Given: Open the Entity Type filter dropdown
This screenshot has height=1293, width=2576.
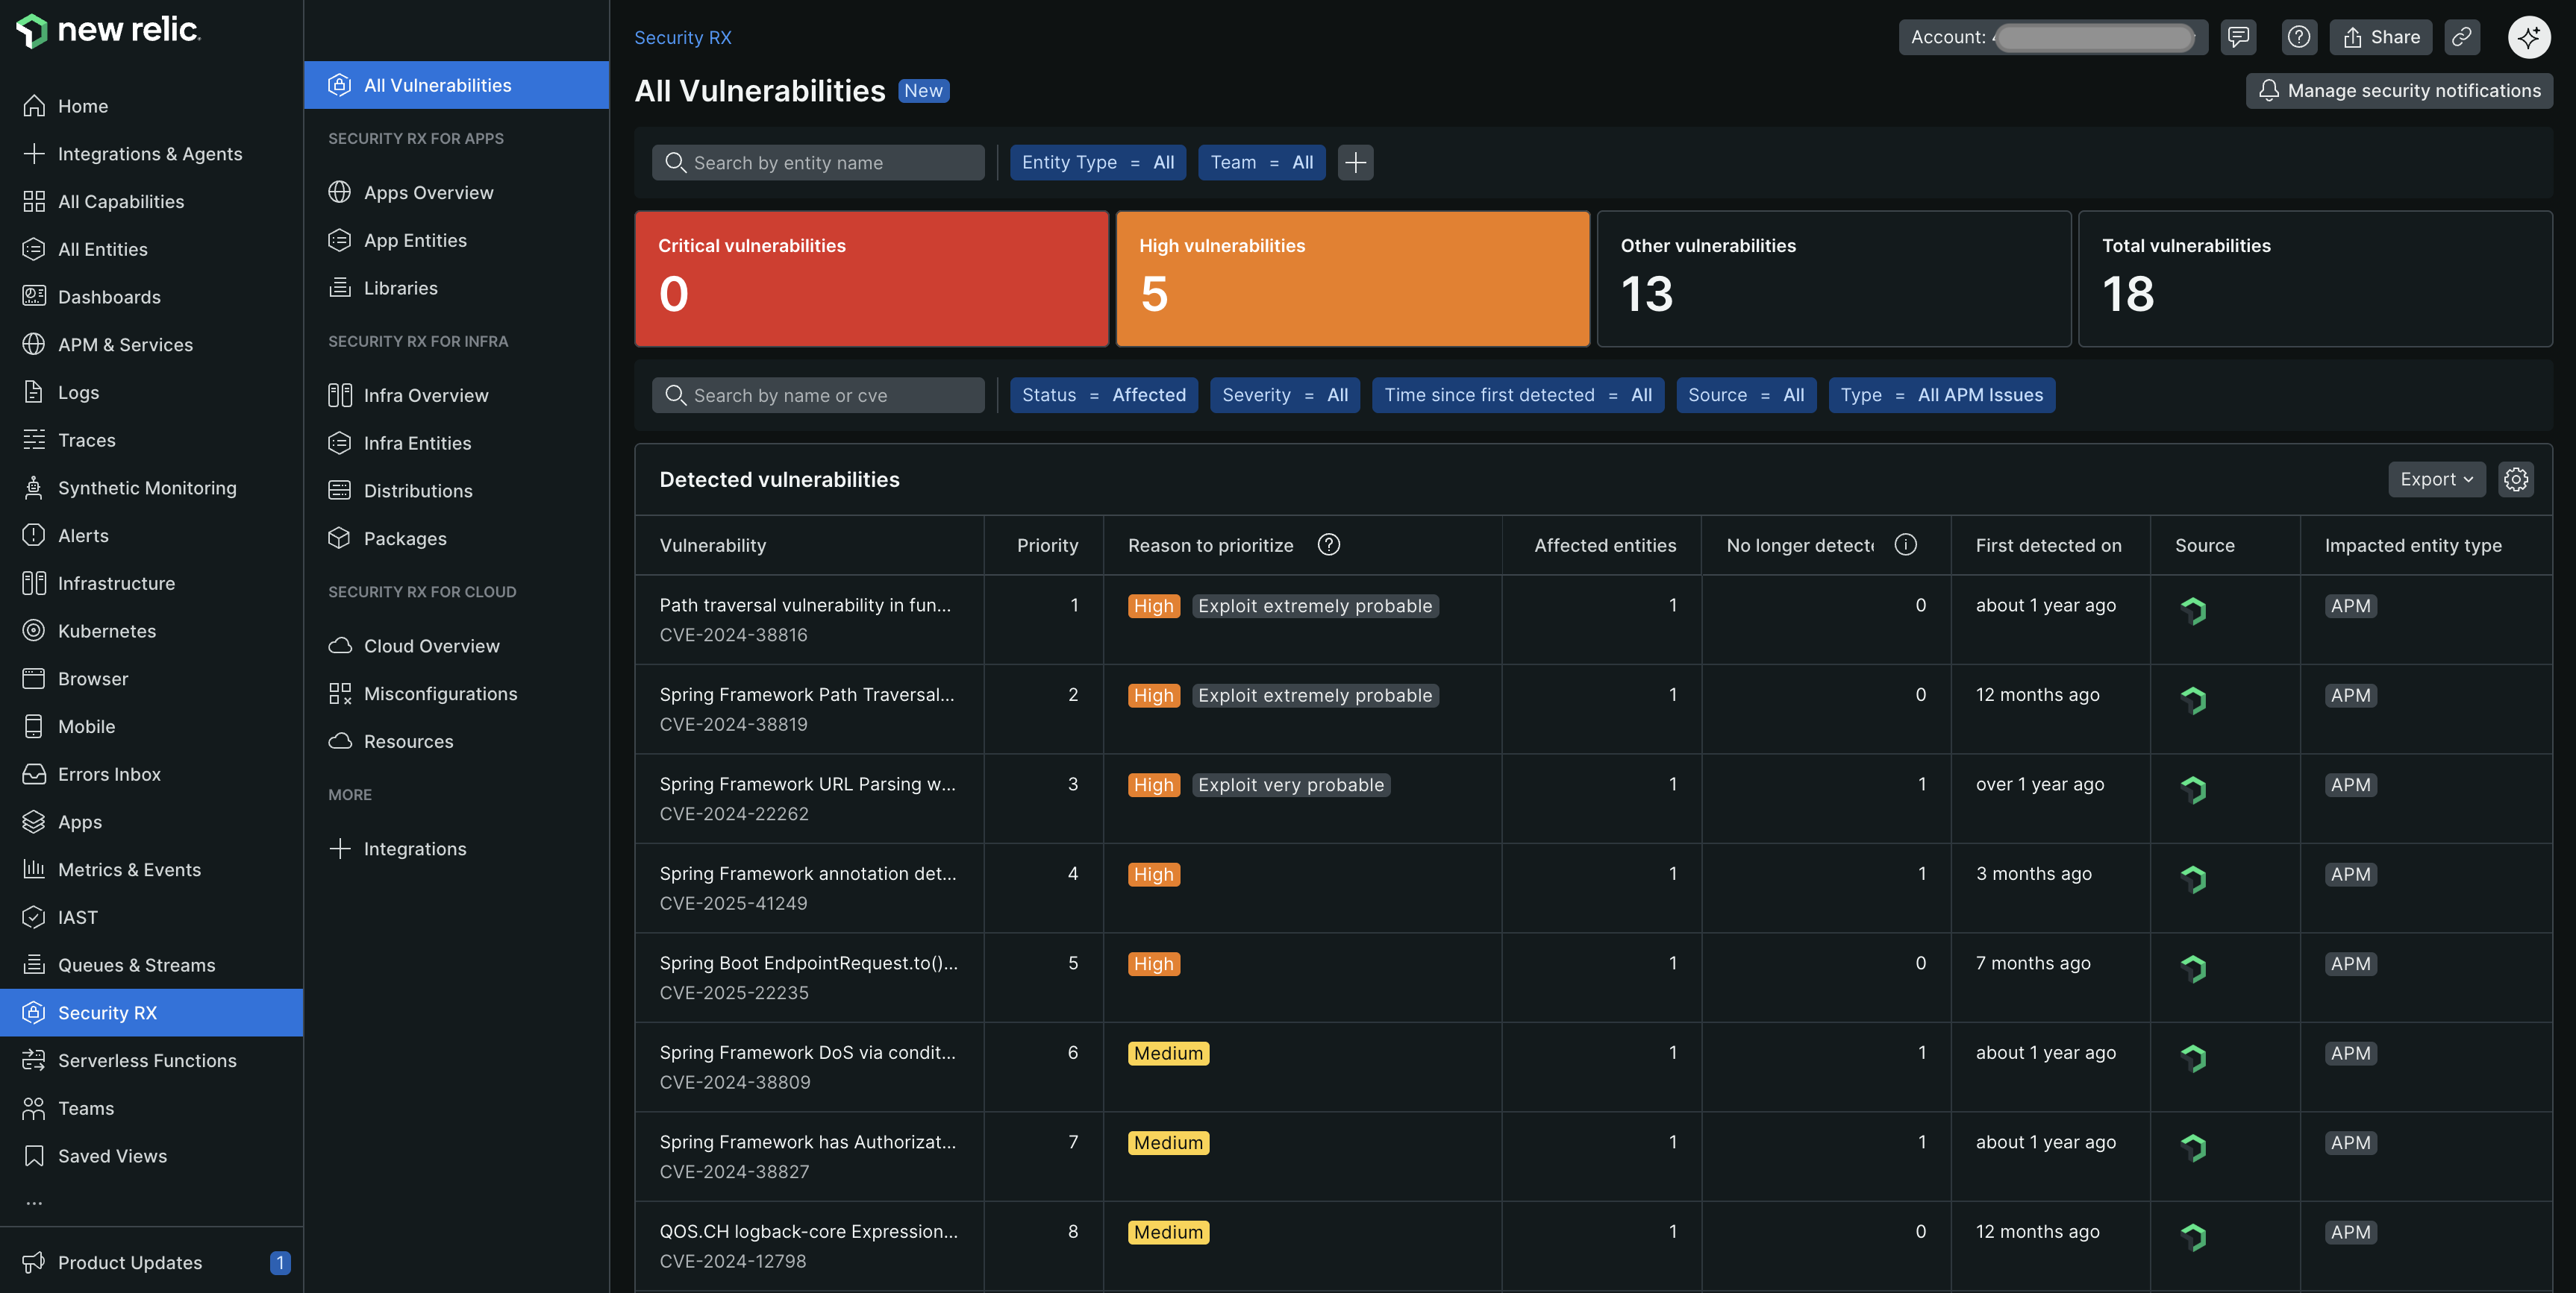Looking at the screenshot, I should tap(1097, 162).
